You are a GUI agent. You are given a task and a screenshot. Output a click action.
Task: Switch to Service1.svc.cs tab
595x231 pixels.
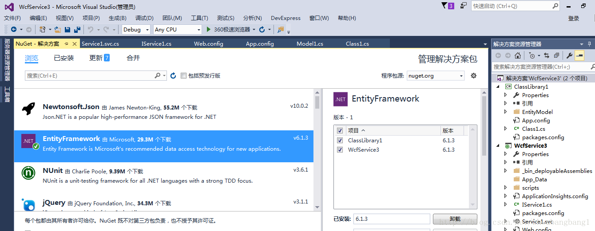pyautogui.click(x=100, y=44)
